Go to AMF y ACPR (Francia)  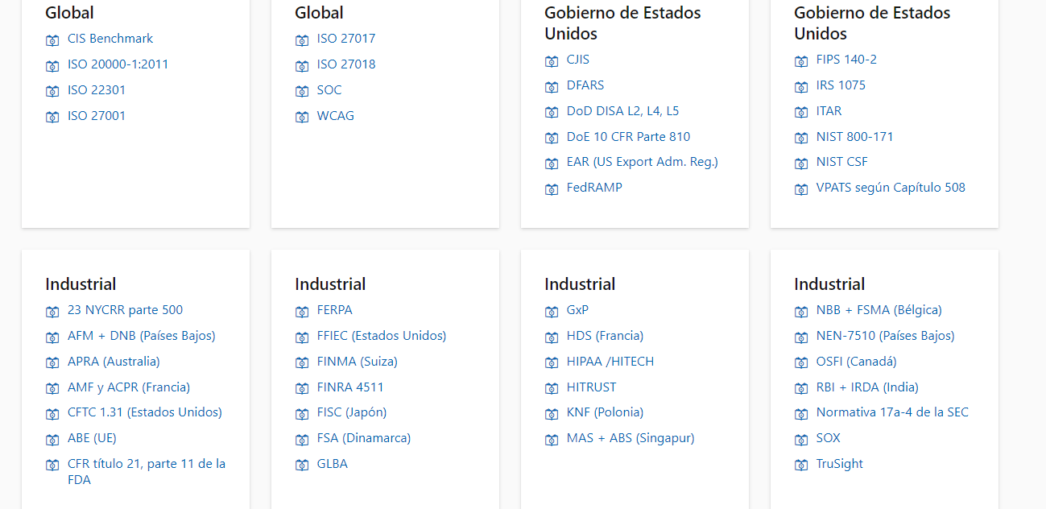[129, 387]
